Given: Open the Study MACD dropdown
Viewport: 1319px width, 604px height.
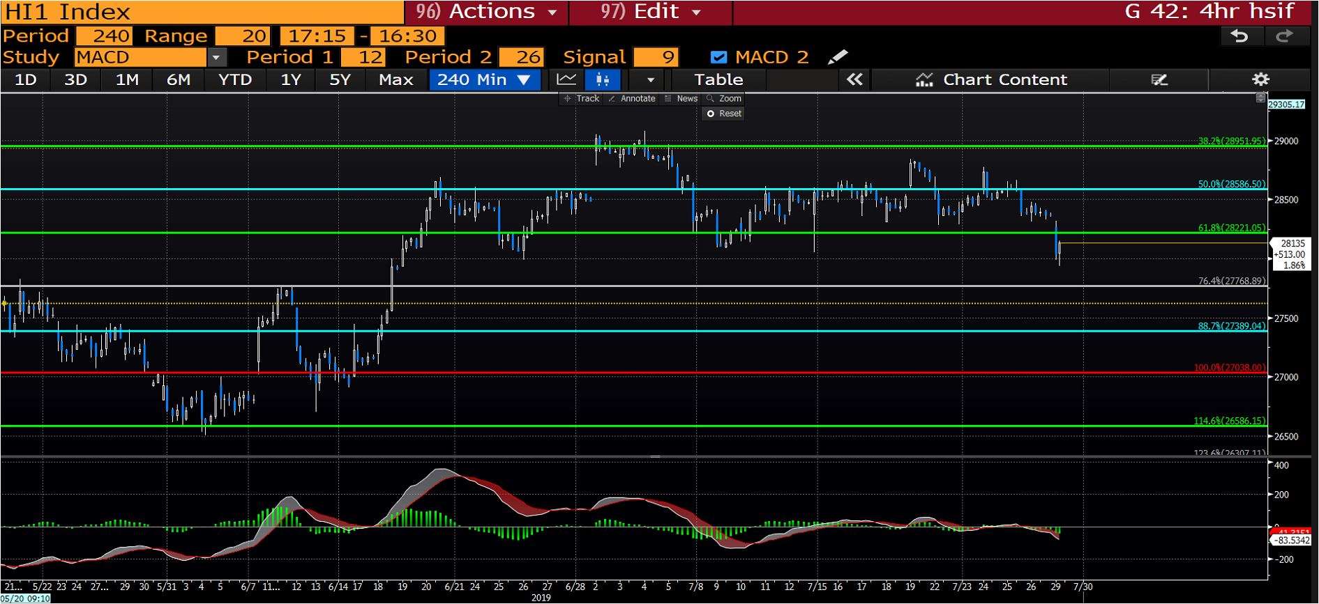Looking at the screenshot, I should pos(216,57).
